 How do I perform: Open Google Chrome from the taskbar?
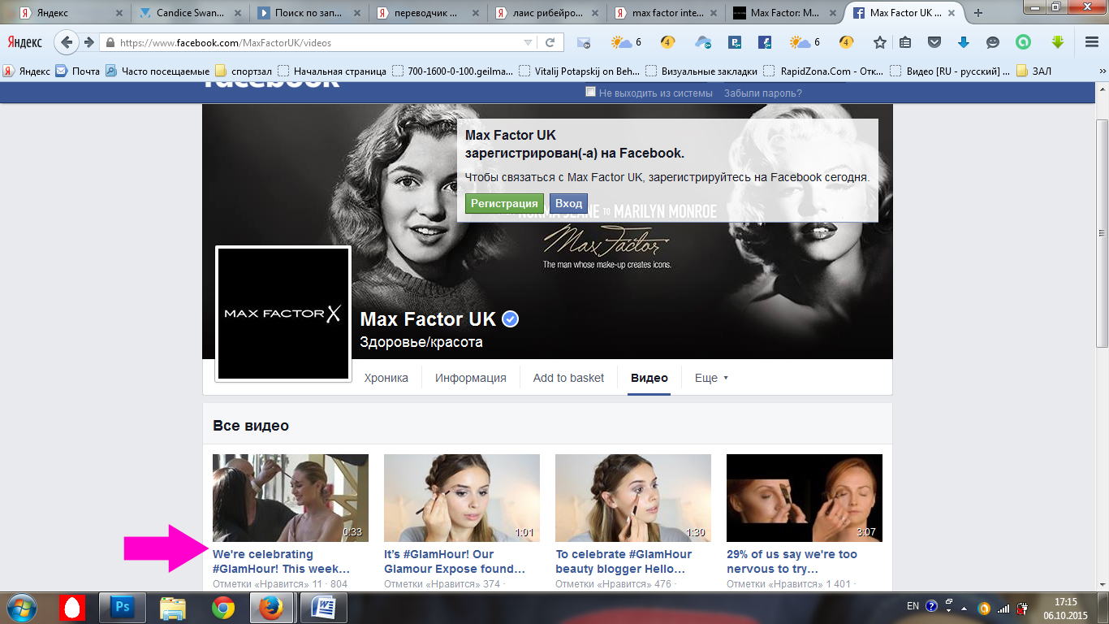(x=223, y=608)
